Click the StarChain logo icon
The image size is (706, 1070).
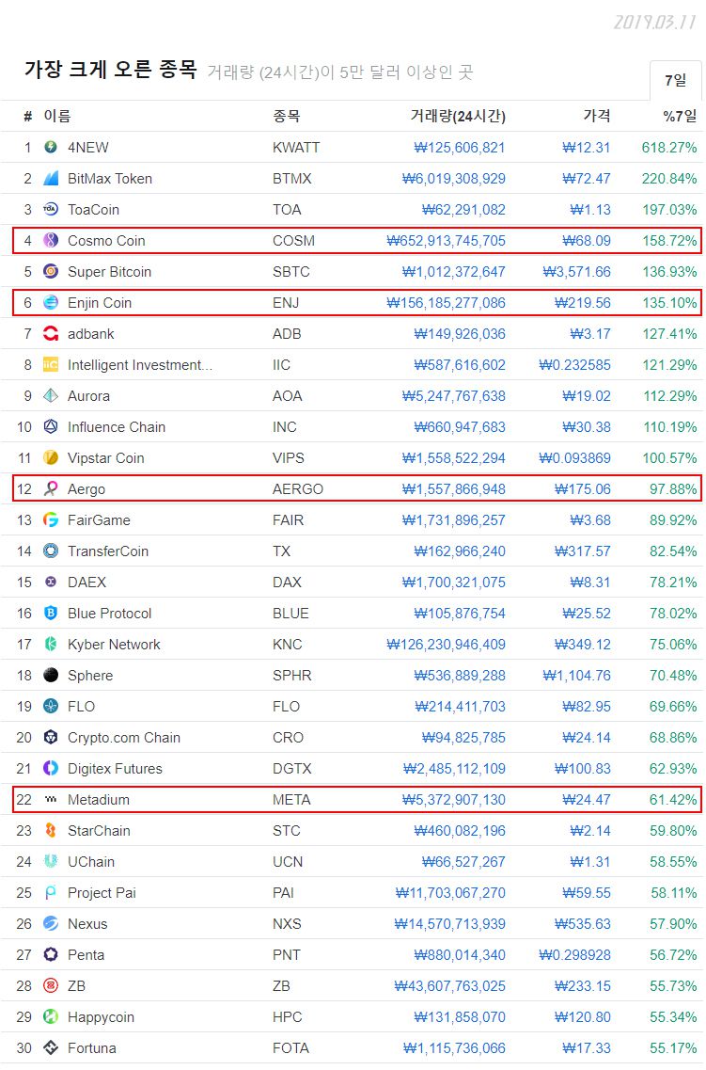[51, 830]
